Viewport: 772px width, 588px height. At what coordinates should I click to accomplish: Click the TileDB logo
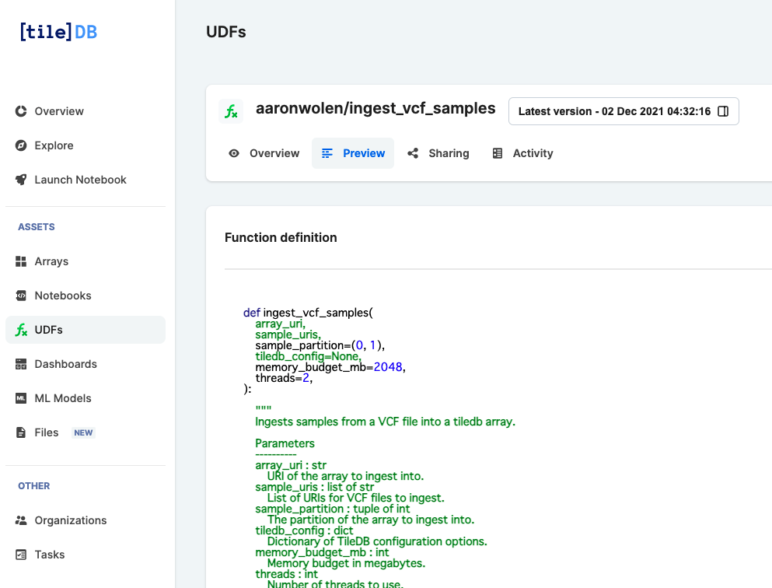click(58, 32)
